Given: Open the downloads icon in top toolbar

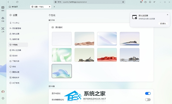Looking at the screenshot, I should pos(145,2).
